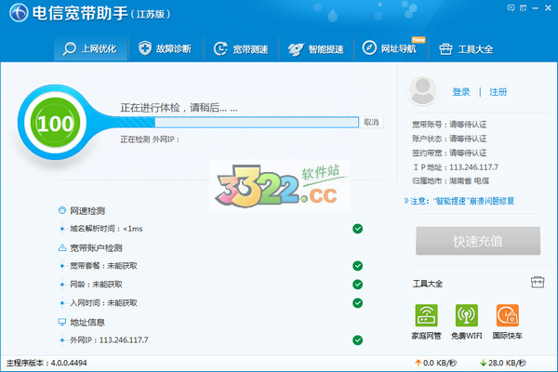Select the 网龄：未能获取 row
Viewport: 558px width, 372px height.
pyautogui.click(x=211, y=285)
